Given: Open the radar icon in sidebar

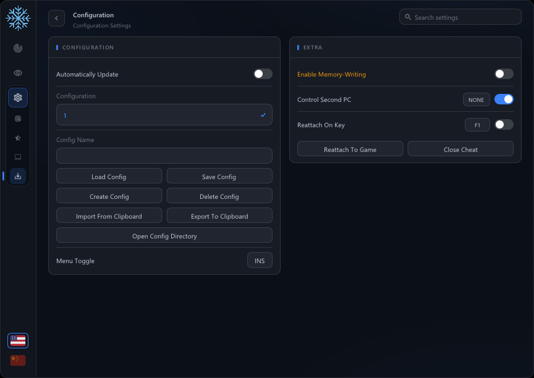Looking at the screenshot, I should pos(18,48).
